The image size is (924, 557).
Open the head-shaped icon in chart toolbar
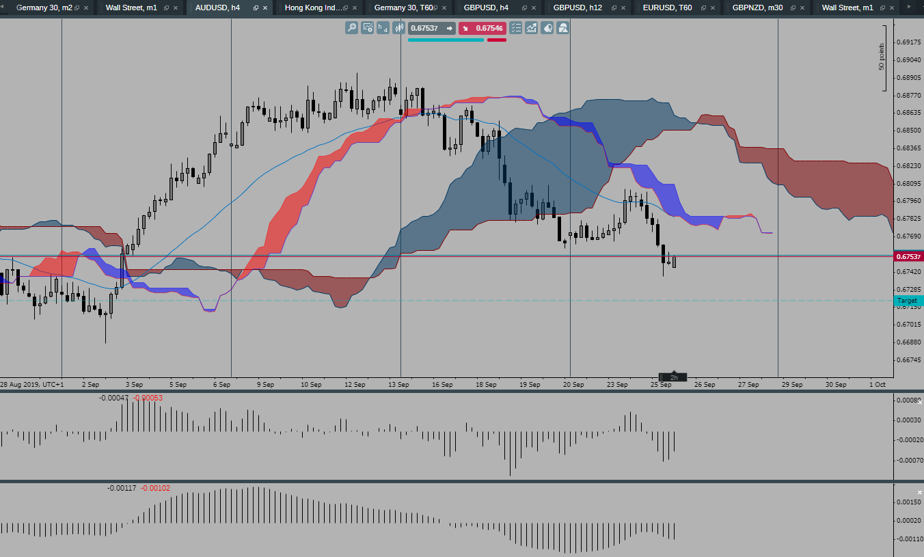pyautogui.click(x=547, y=28)
